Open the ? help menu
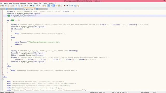166x93 pixels. click(x=55, y=3)
